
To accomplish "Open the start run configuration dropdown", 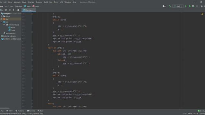I will click(178, 6).
